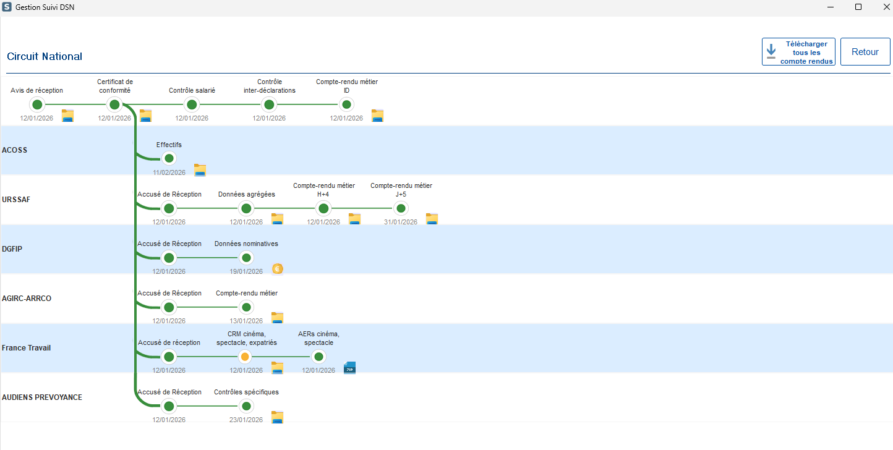The width and height of the screenshot is (893, 450).
Task: Click the AUDIENS PREVOYANCE row label
Action: pos(42,397)
